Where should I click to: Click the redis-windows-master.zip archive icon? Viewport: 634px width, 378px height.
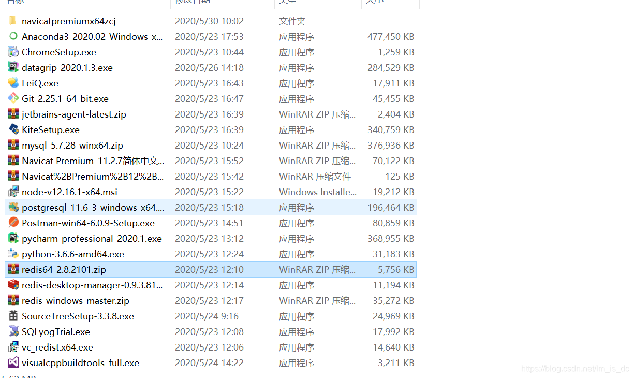(13, 300)
